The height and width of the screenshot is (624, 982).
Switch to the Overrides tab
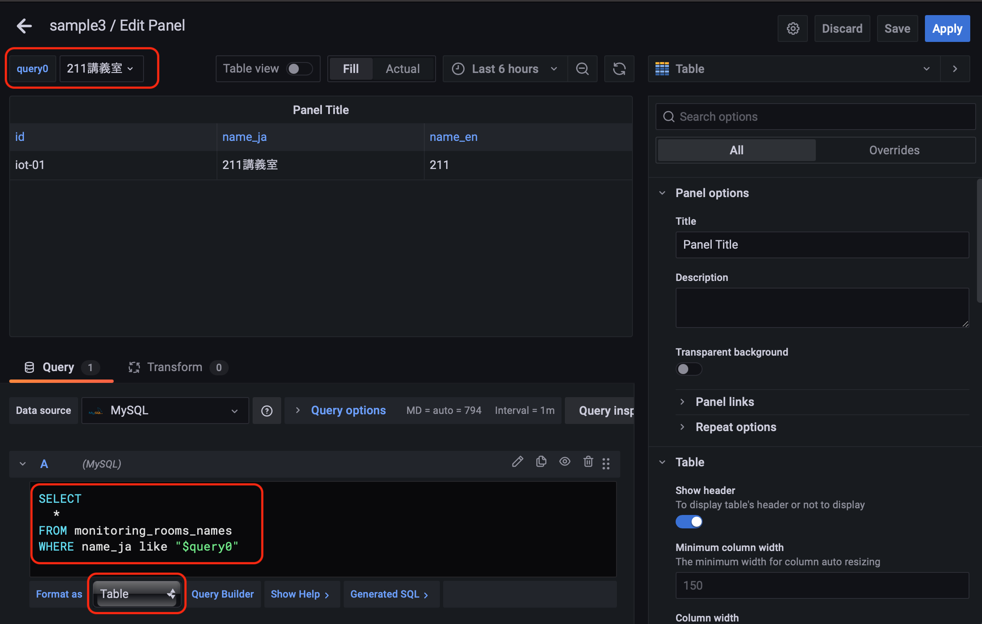click(x=894, y=150)
